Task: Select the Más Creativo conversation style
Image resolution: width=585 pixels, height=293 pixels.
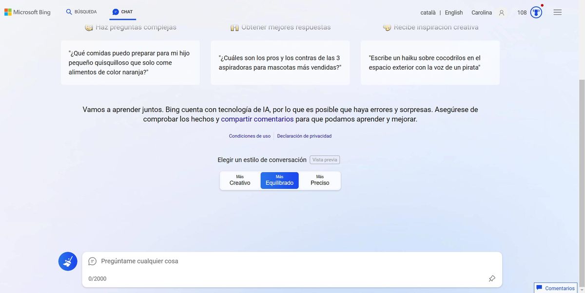Action: click(239, 180)
